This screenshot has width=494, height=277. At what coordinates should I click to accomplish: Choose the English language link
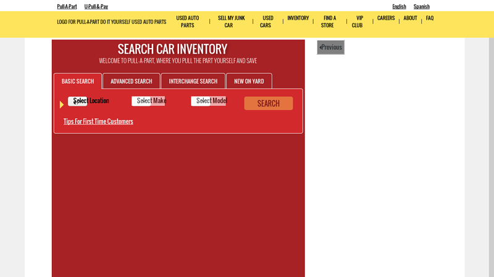click(399, 6)
